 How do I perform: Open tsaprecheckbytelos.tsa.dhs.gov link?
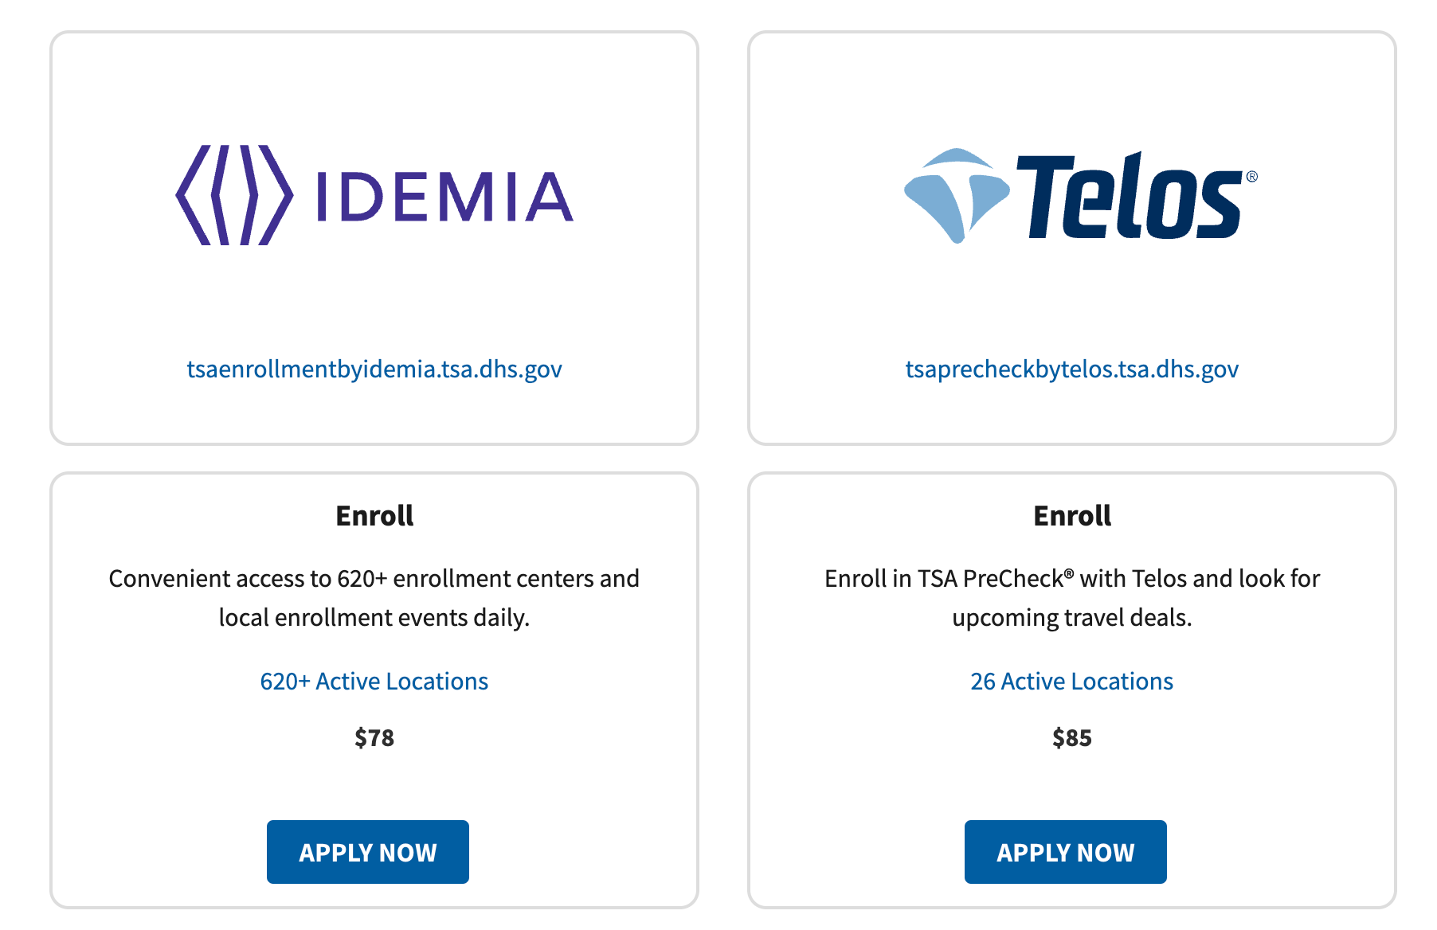coord(1071,369)
